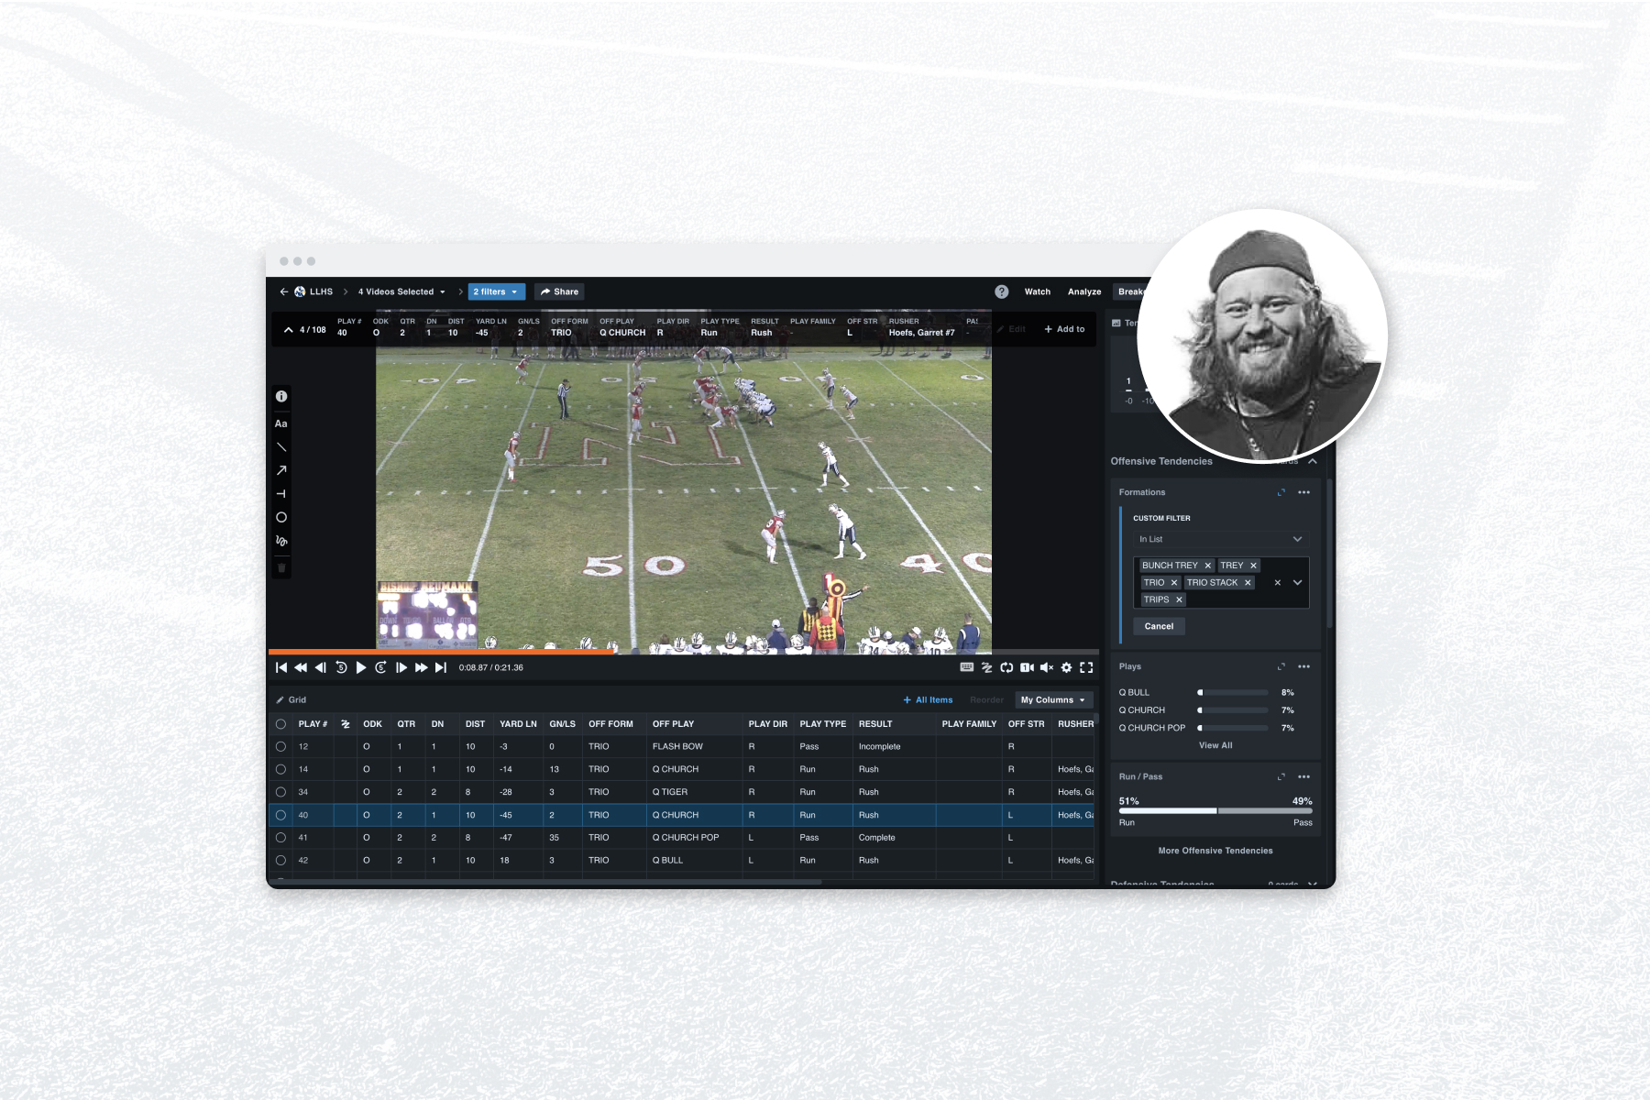Tick the select-all circle in grid header

pyautogui.click(x=280, y=724)
